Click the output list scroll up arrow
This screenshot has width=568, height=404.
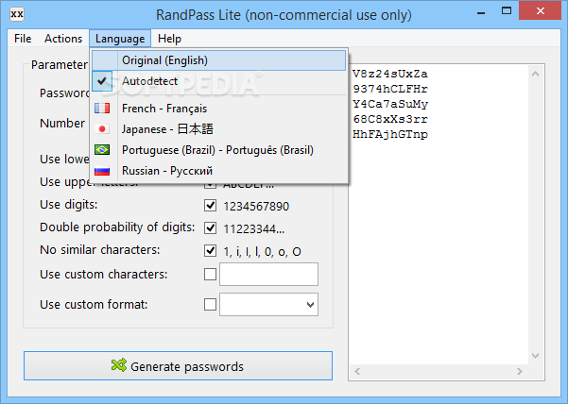coord(536,74)
